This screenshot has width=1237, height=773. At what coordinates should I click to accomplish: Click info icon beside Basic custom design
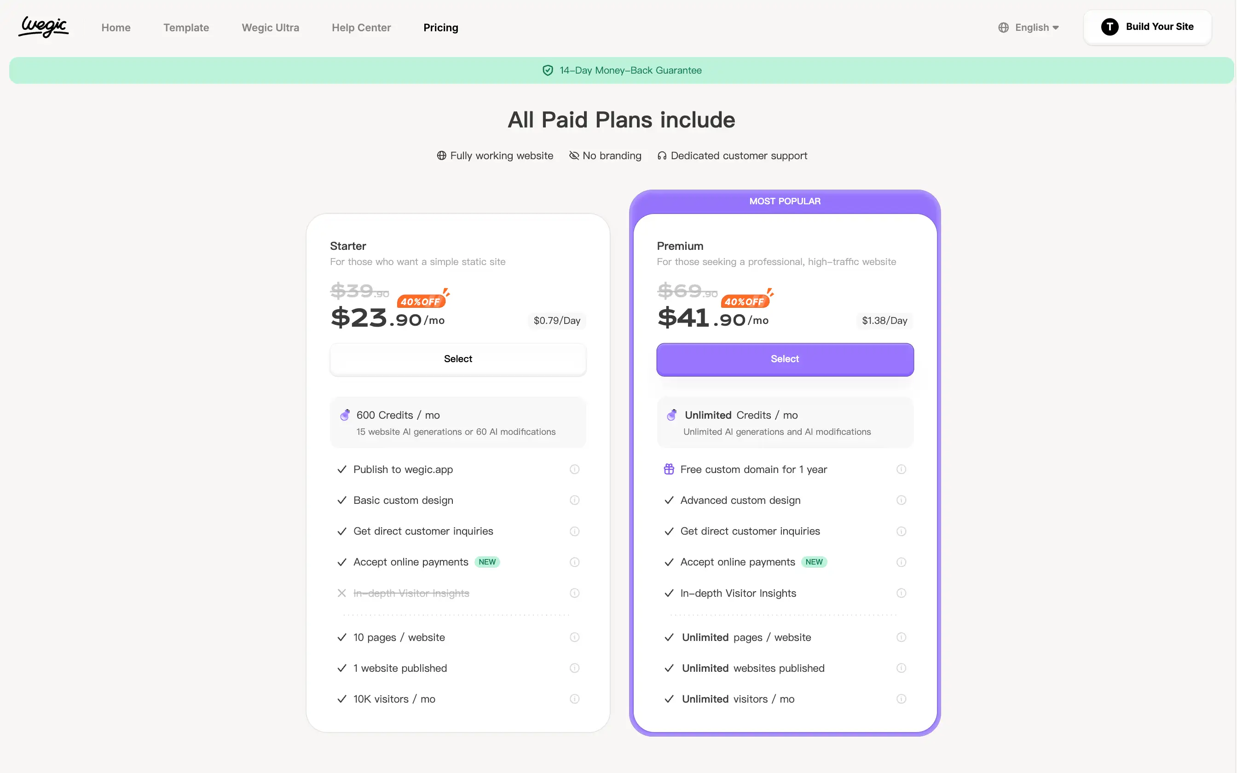(574, 500)
